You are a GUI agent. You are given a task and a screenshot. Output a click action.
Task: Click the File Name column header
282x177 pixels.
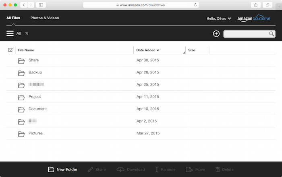26,50
